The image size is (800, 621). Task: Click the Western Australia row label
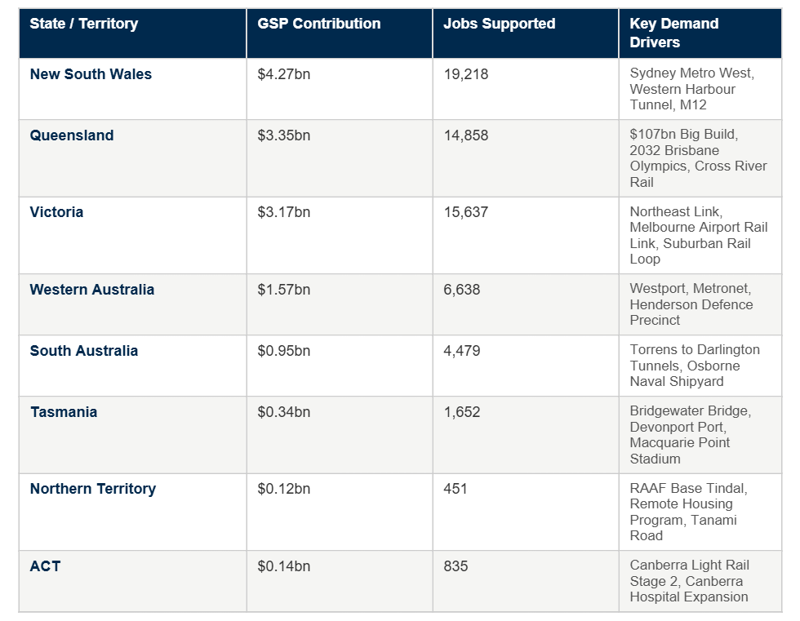click(92, 290)
